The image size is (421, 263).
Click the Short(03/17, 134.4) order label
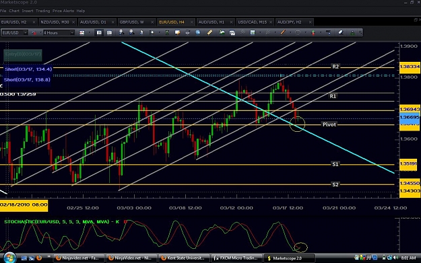(28, 69)
